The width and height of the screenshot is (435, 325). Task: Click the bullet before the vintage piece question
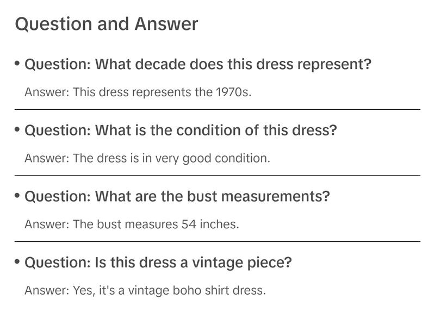coord(17,261)
